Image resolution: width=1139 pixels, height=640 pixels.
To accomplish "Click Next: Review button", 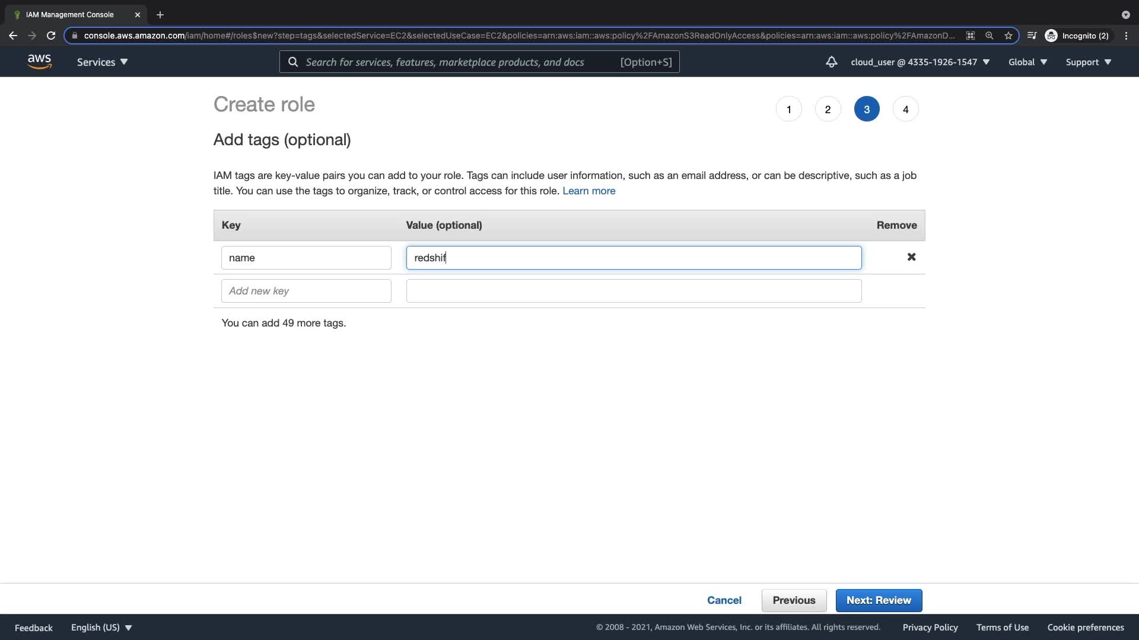I will (x=879, y=600).
